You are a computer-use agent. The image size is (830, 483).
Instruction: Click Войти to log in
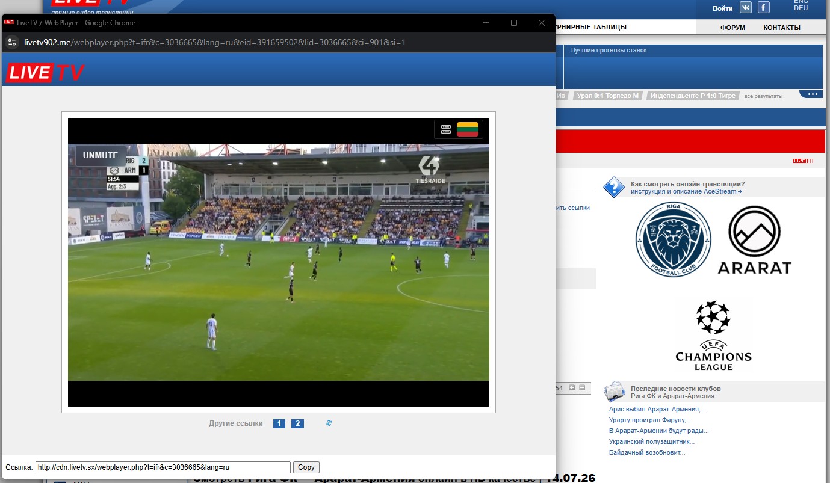[x=723, y=8]
